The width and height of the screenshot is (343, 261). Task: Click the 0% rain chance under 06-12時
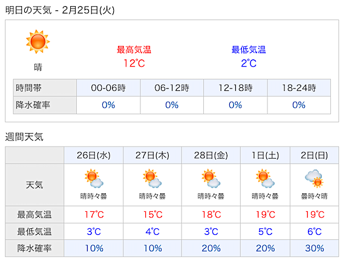click(172, 105)
